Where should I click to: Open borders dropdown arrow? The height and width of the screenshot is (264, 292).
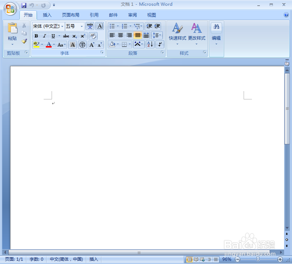(130, 44)
